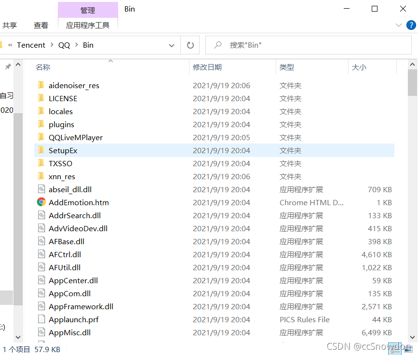Screen dimensions: 418x355
Task: Click the AppCenter.dll file icon
Action: [41, 280]
